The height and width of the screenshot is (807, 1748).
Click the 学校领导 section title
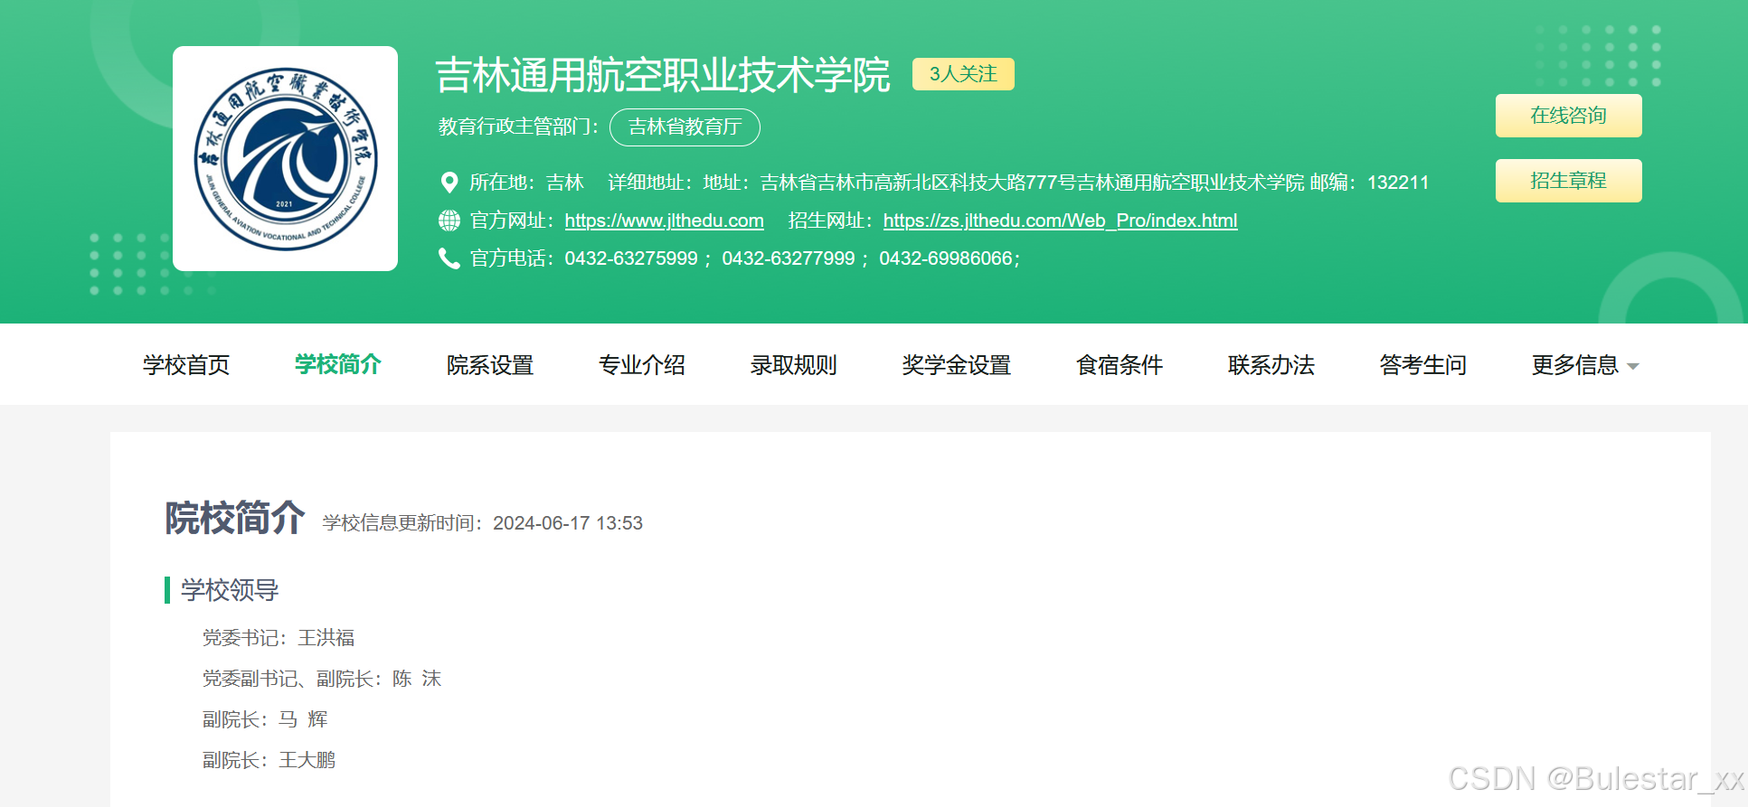point(230,590)
